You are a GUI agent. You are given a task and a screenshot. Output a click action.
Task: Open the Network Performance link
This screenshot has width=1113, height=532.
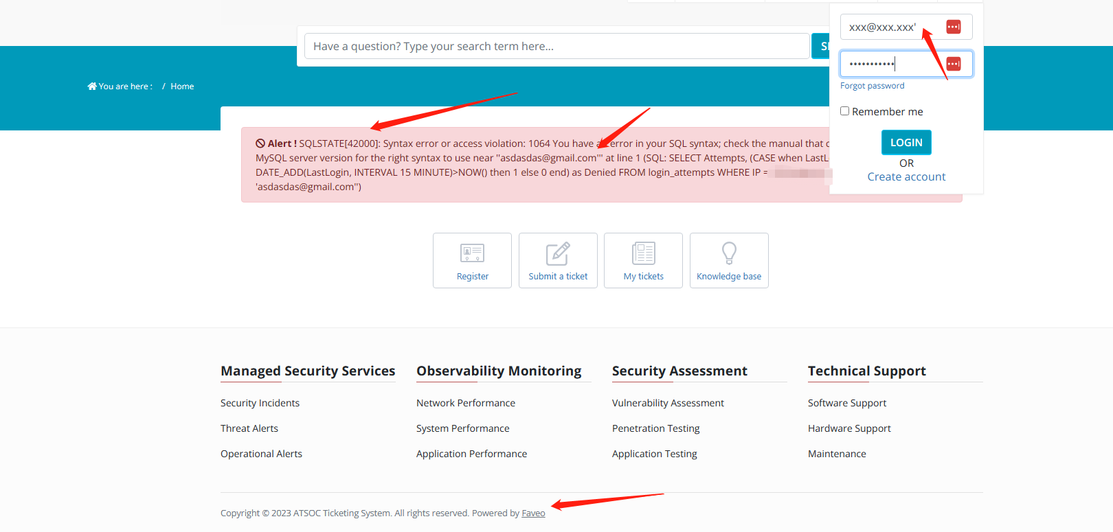(466, 403)
